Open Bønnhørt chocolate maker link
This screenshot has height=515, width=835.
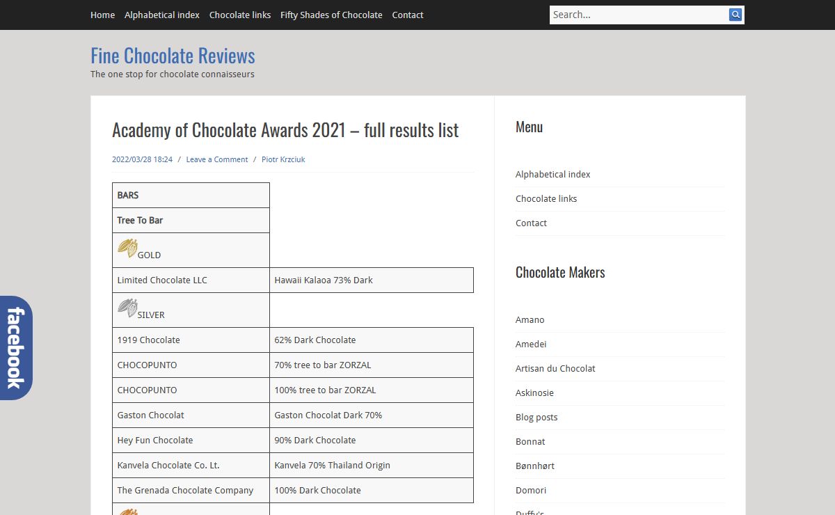point(535,466)
